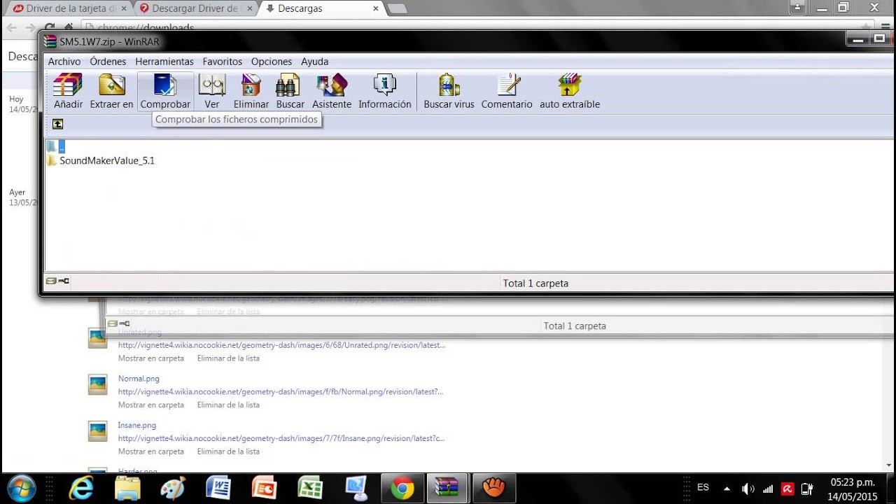
Task: Click Mostrar en carpeta under Insane.png
Action: tap(151, 451)
